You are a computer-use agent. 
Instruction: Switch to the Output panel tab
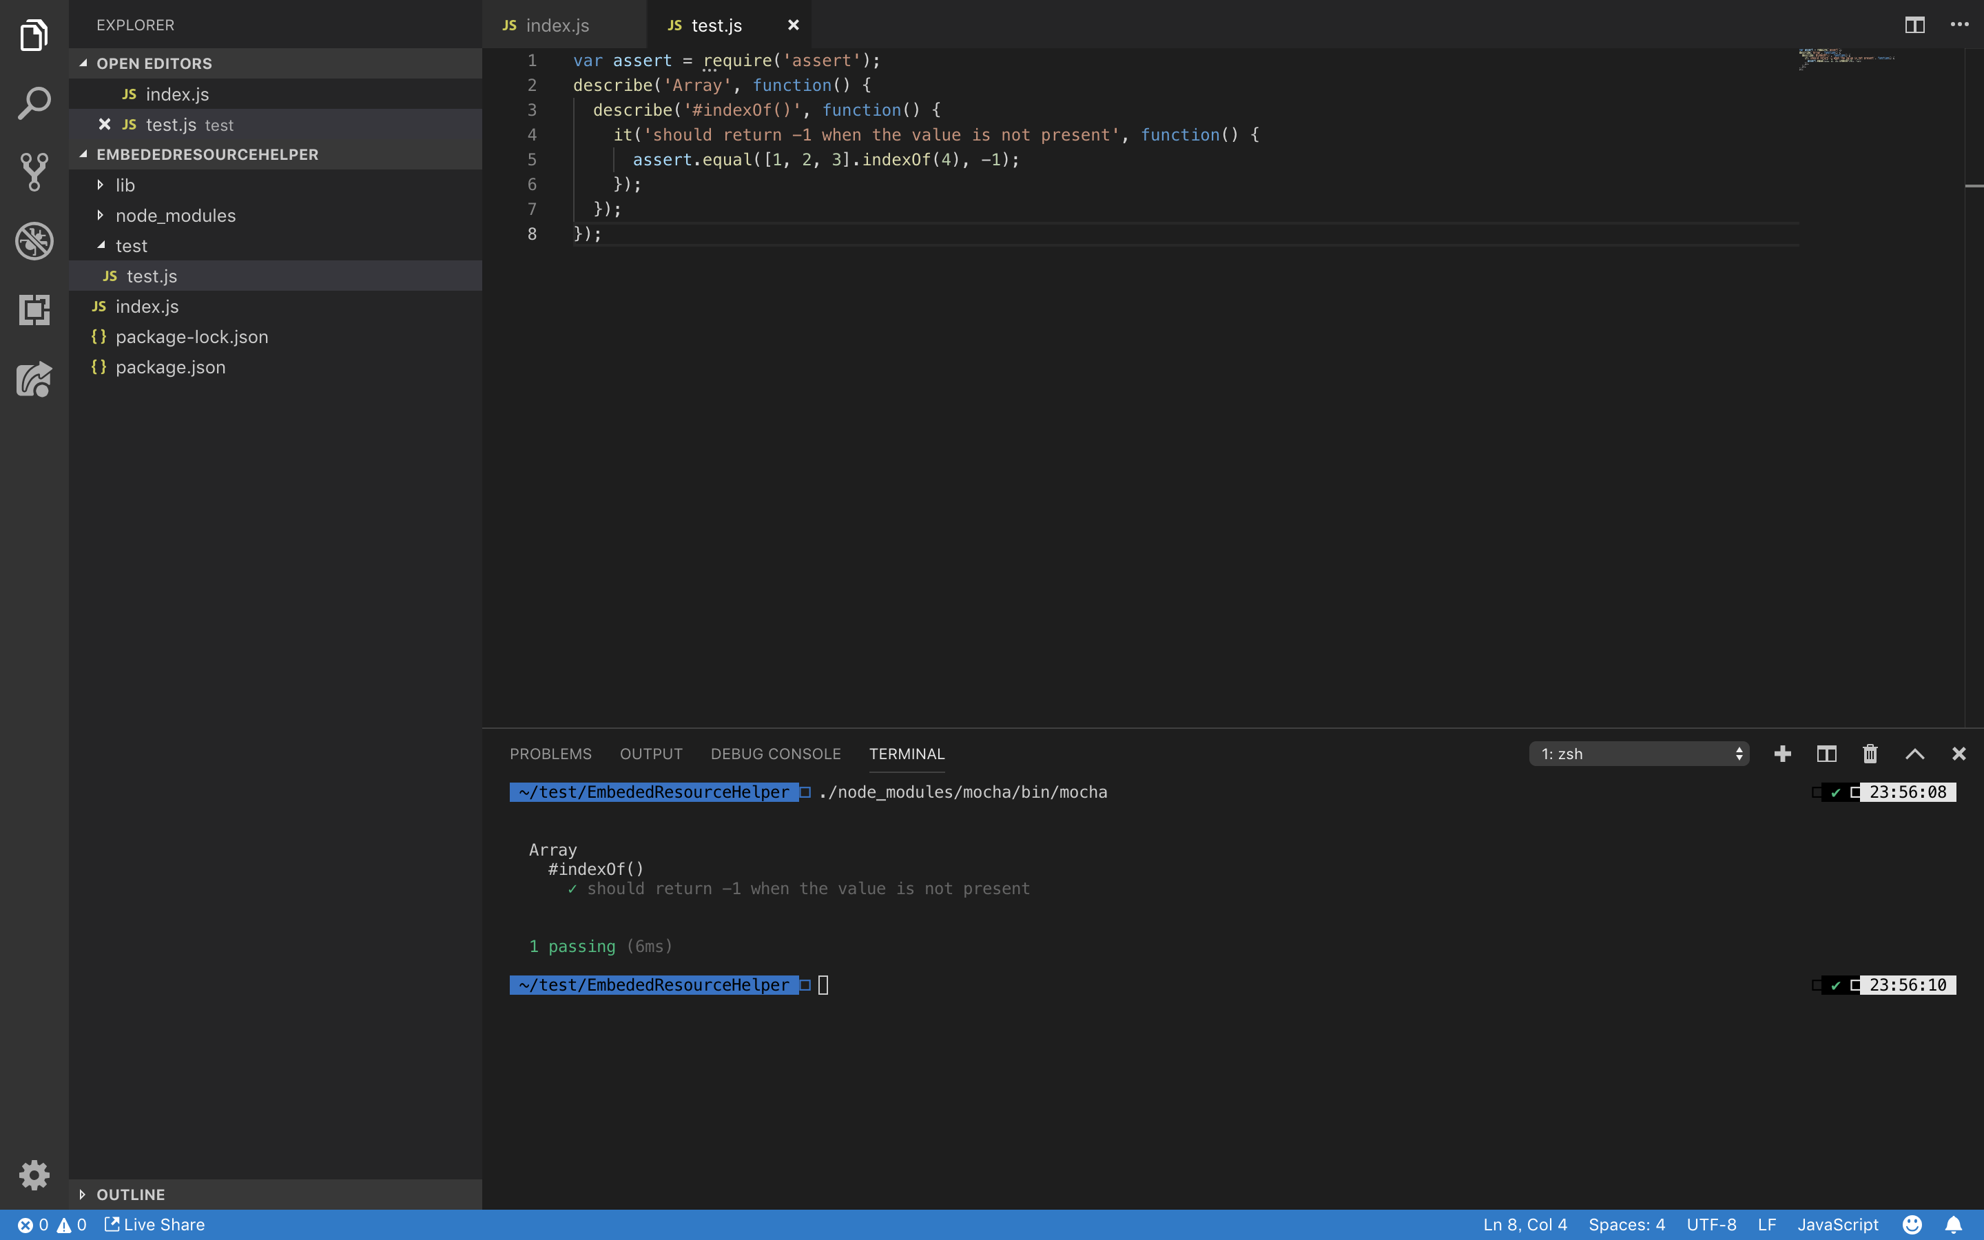pos(651,754)
